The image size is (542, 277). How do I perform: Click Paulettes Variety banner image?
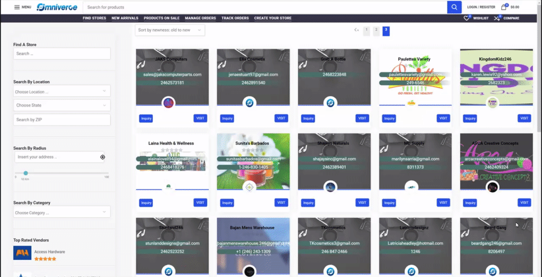tap(415, 77)
